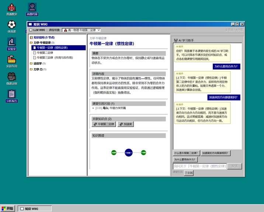Minimize the 知识 WIKI window
Viewport: 264px width, 212px height.
point(233,24)
